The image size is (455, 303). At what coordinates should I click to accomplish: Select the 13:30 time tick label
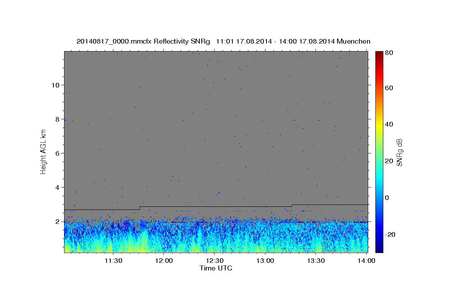point(315,261)
